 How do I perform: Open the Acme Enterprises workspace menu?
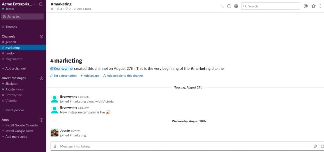19,4
